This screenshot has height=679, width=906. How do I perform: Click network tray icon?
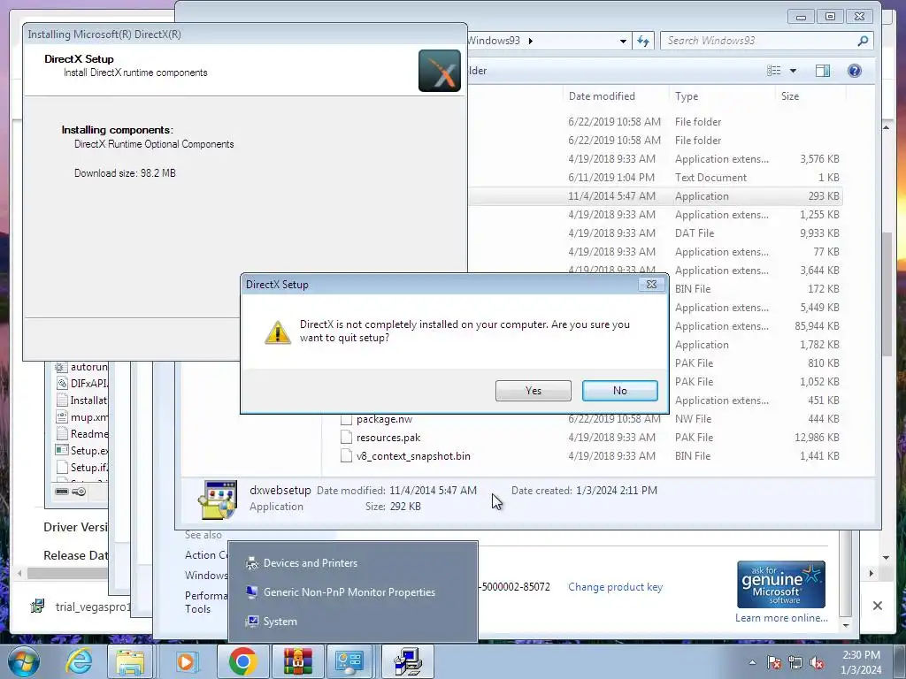pyautogui.click(x=795, y=662)
